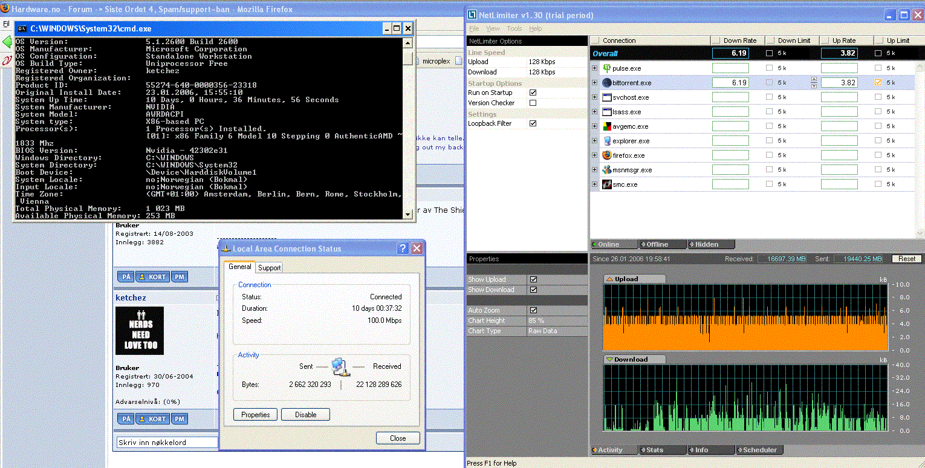Enable the Overall Down Limit checkbox

click(x=770, y=53)
